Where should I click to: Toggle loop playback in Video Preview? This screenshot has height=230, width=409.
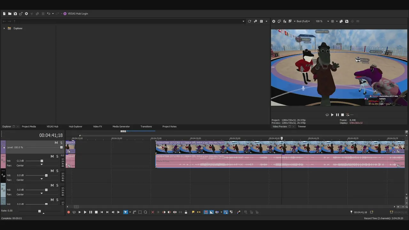pyautogui.click(x=327, y=115)
